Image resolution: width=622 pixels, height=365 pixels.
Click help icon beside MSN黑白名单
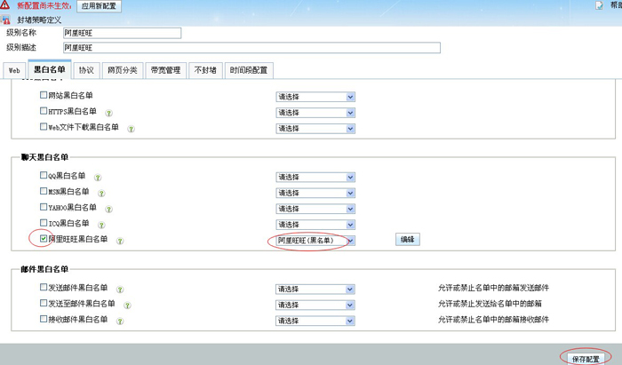point(101,193)
